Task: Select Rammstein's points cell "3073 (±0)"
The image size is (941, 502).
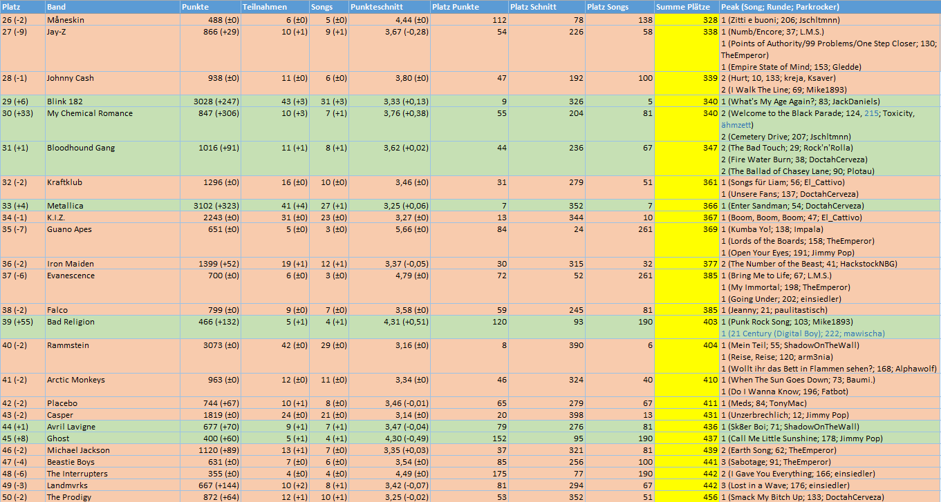Action: click(x=209, y=345)
